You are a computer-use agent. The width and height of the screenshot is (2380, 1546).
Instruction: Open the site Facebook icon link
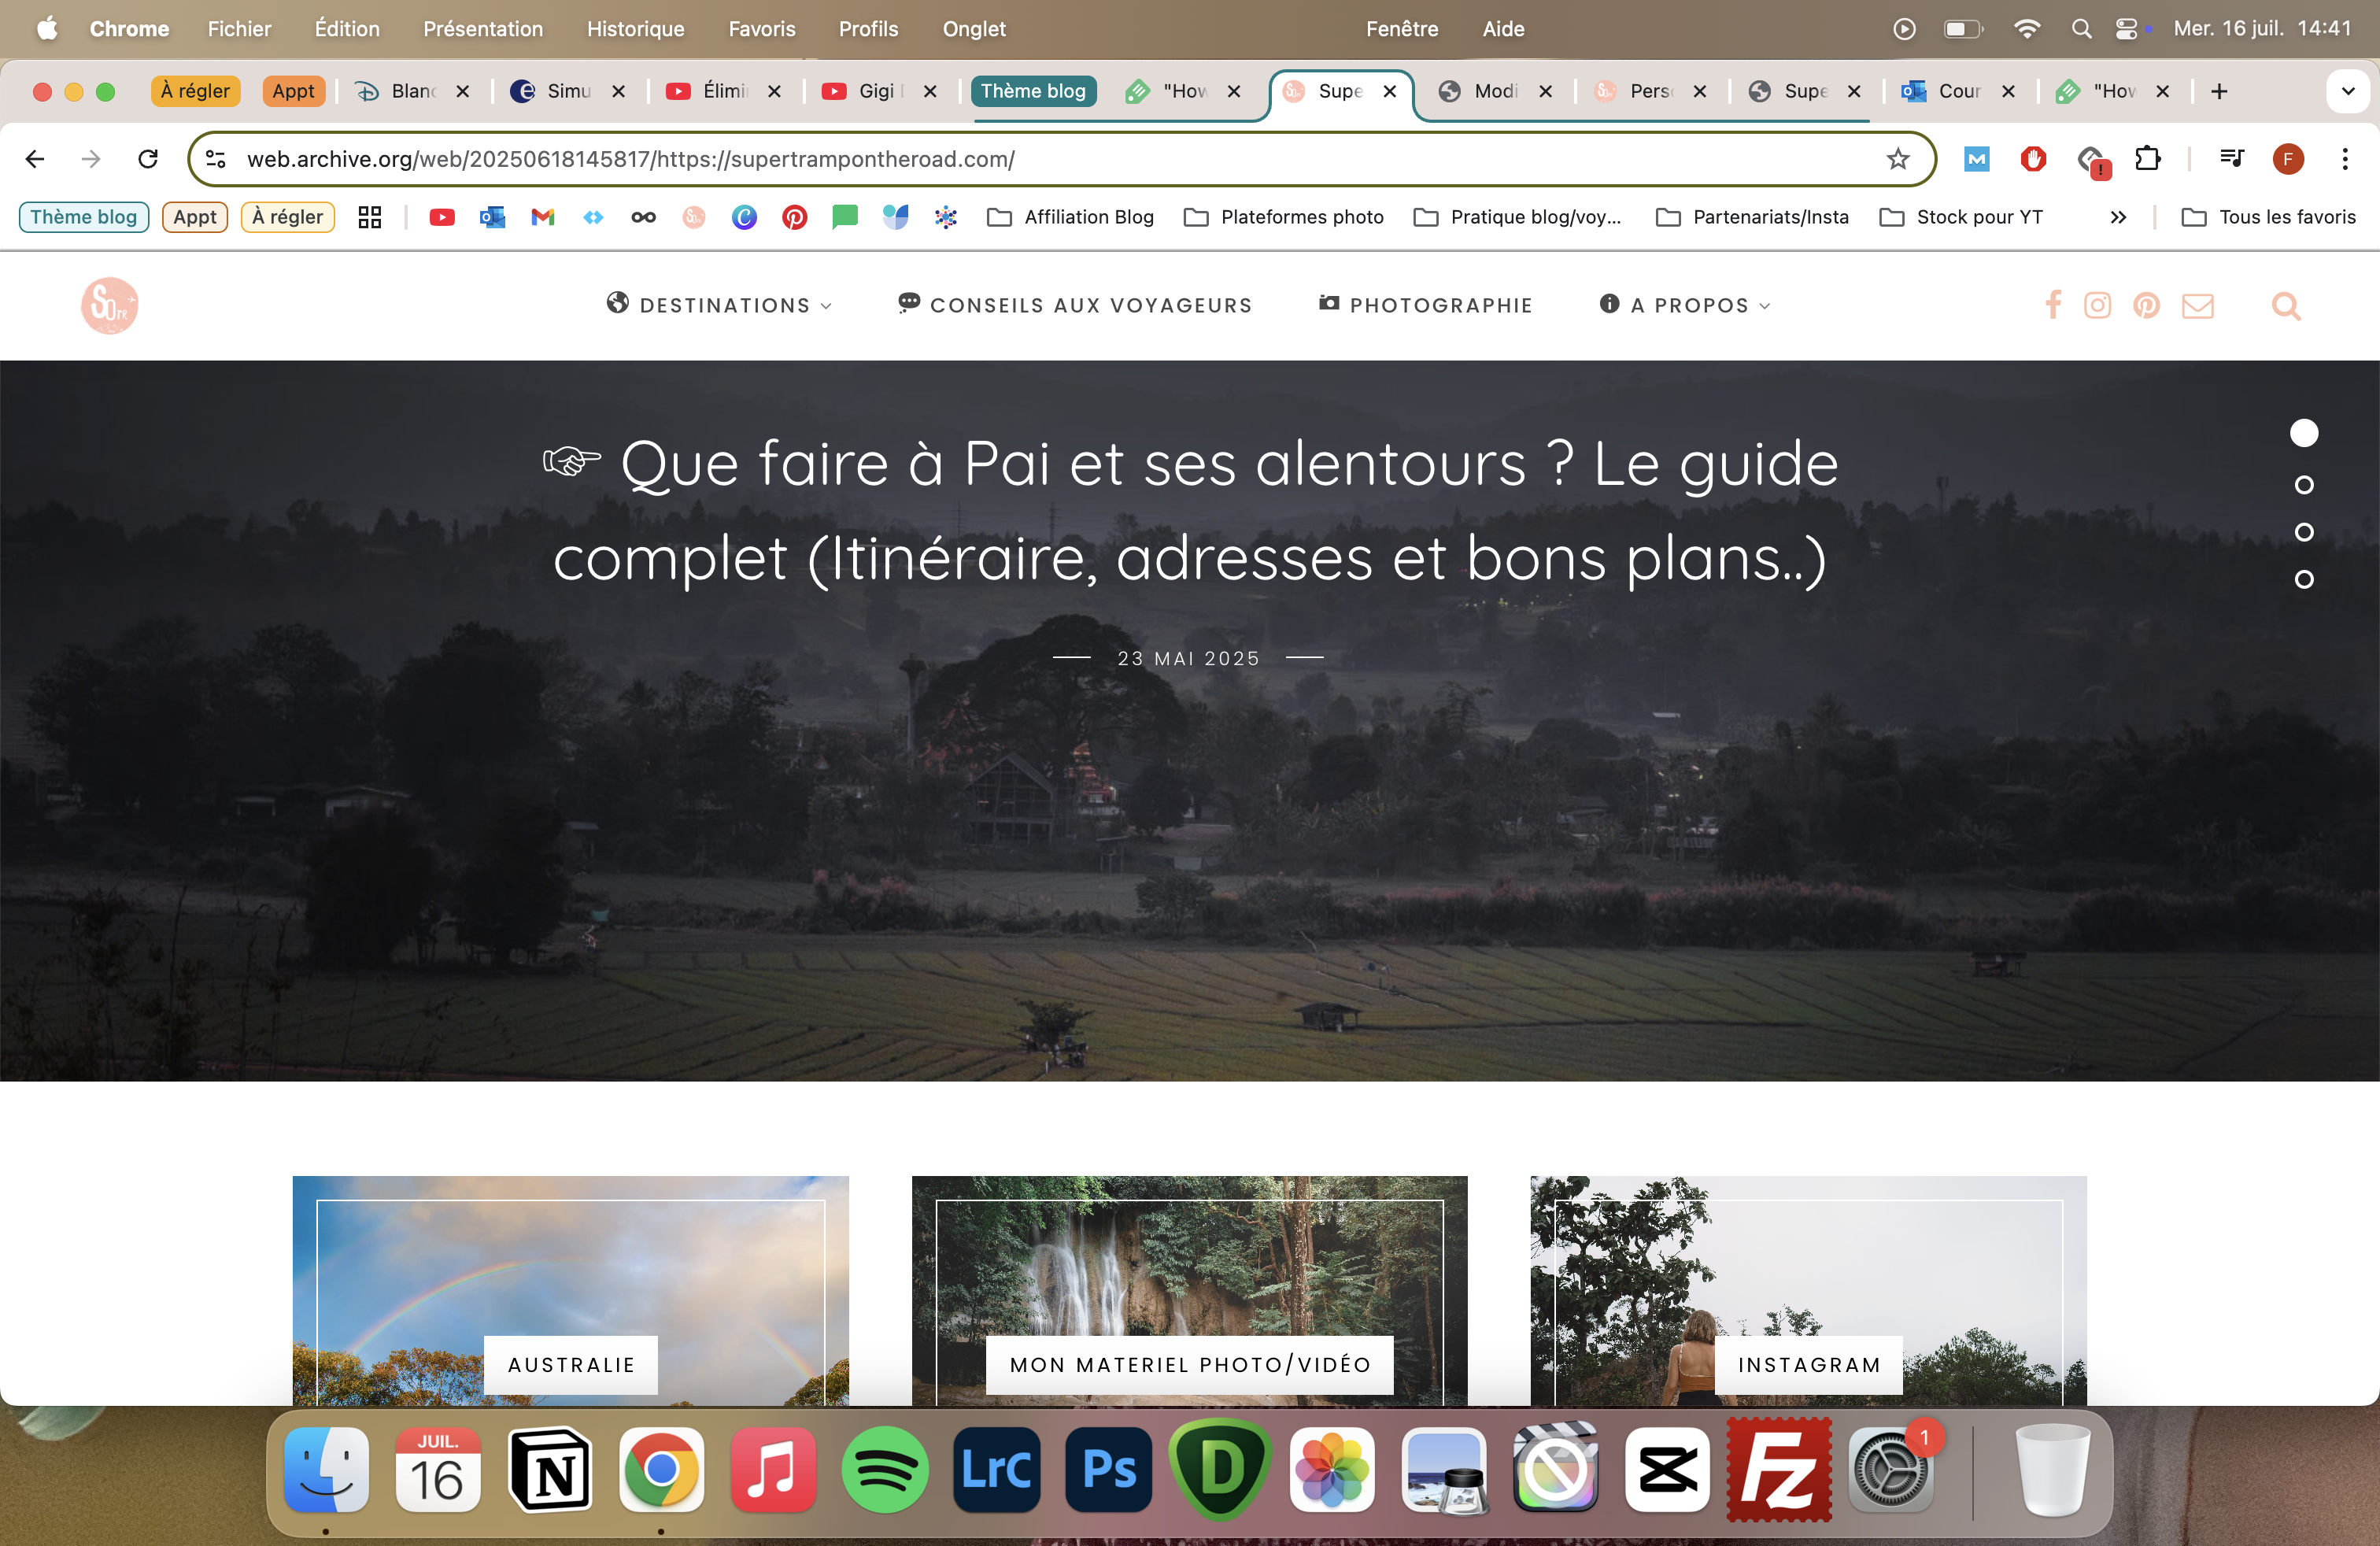tap(2053, 305)
